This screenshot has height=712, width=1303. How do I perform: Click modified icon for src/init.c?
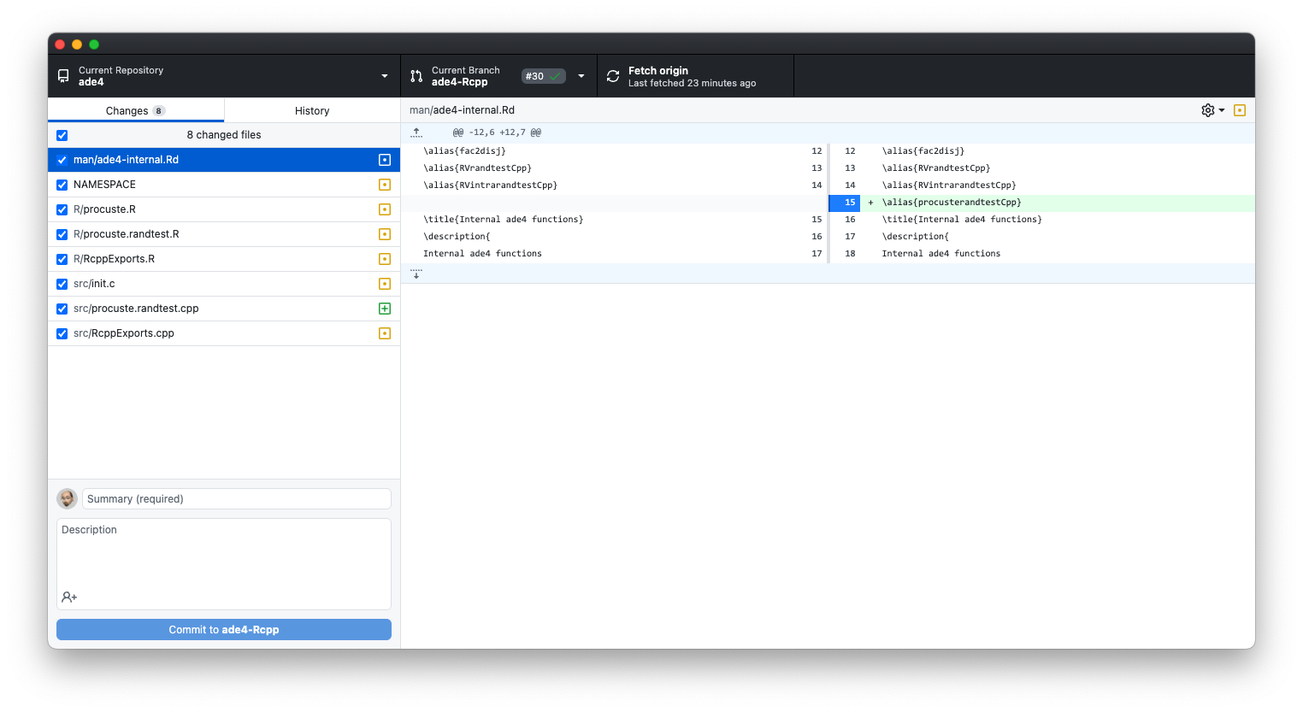(385, 284)
